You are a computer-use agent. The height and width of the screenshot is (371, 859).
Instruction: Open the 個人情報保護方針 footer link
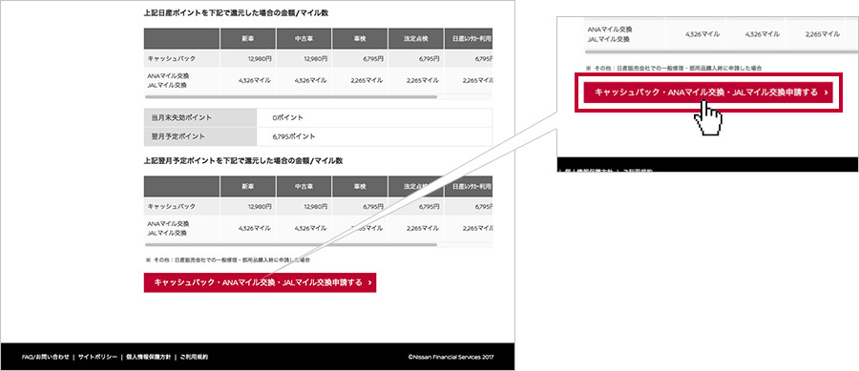(x=148, y=357)
